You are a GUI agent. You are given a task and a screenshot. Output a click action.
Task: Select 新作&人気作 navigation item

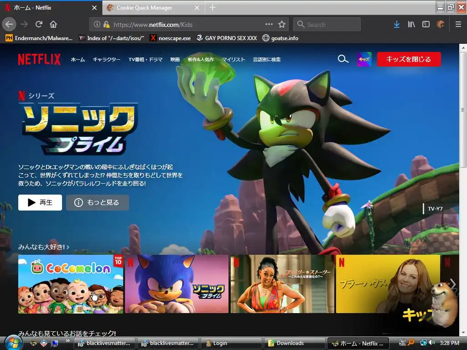201,60
